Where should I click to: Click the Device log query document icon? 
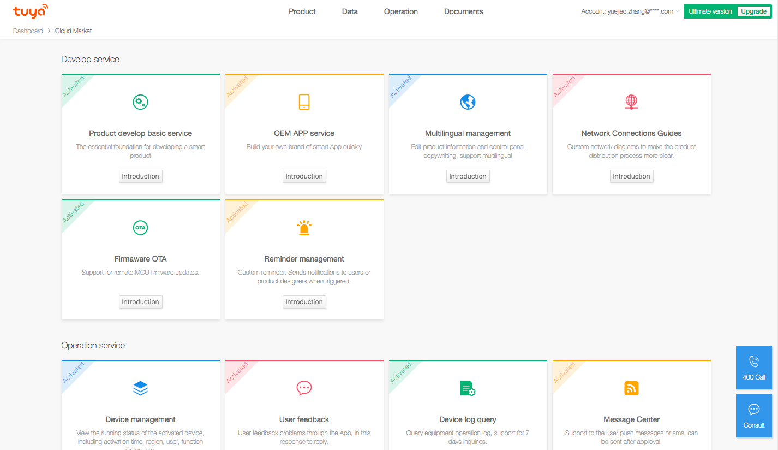click(468, 388)
